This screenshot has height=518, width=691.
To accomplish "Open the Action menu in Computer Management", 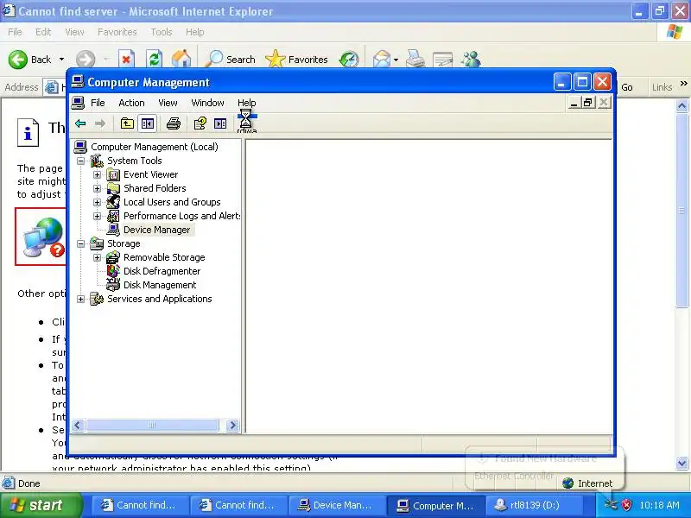I will point(131,103).
